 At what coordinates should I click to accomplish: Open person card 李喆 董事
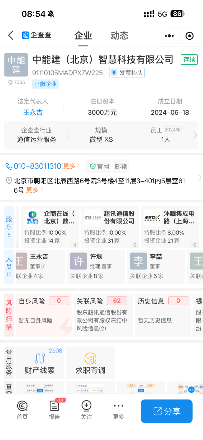point(156,267)
